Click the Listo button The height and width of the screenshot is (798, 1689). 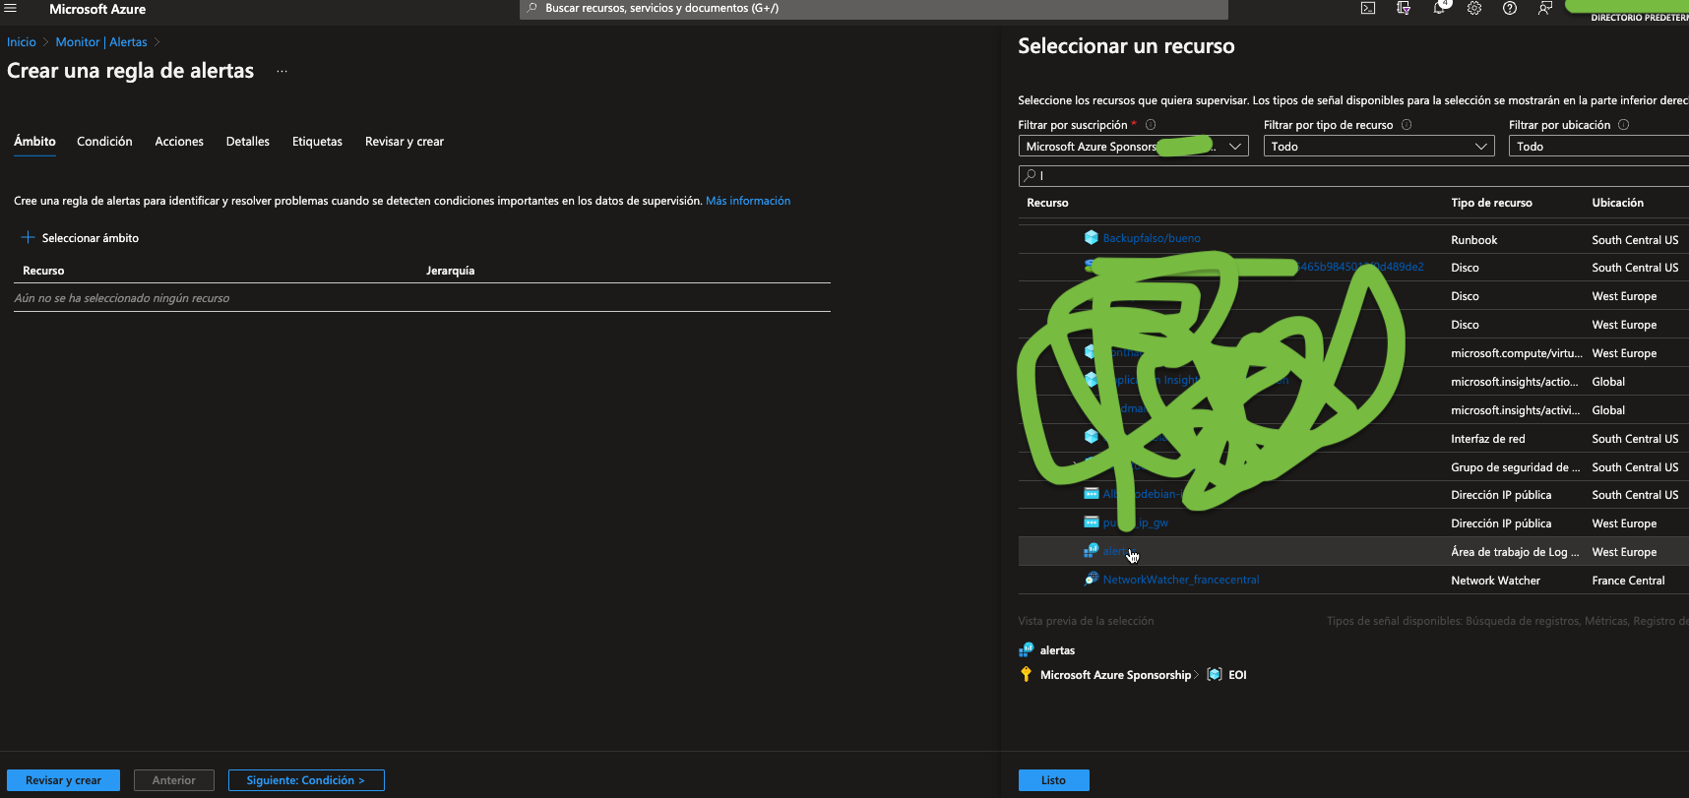click(x=1053, y=780)
